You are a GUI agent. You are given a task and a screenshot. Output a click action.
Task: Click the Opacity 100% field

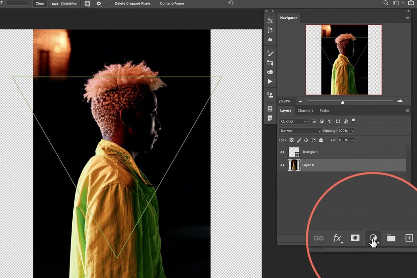tap(343, 131)
